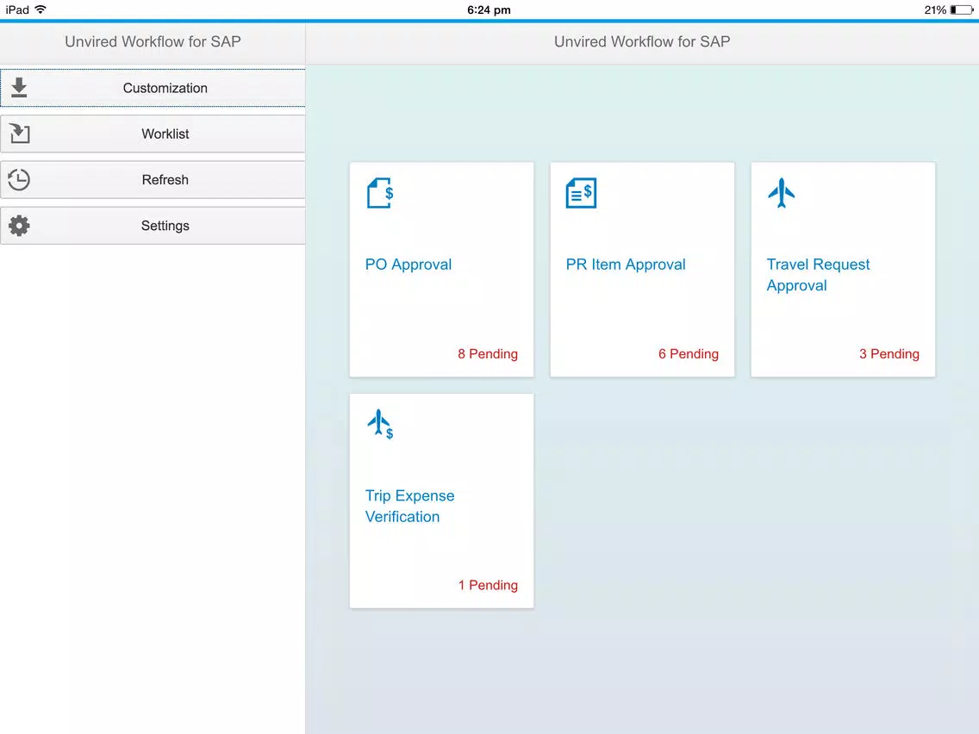This screenshot has width=979, height=734.
Task: Tap the 21% battery percentage text
Action: (x=935, y=10)
